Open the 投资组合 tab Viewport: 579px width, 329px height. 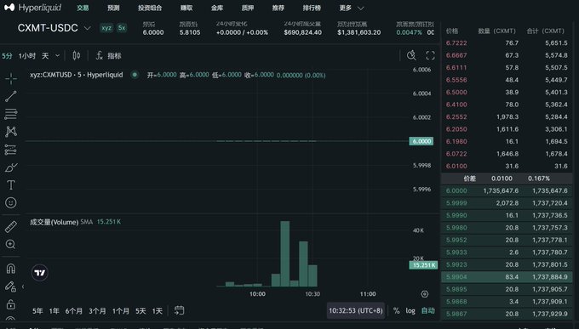[x=150, y=8]
